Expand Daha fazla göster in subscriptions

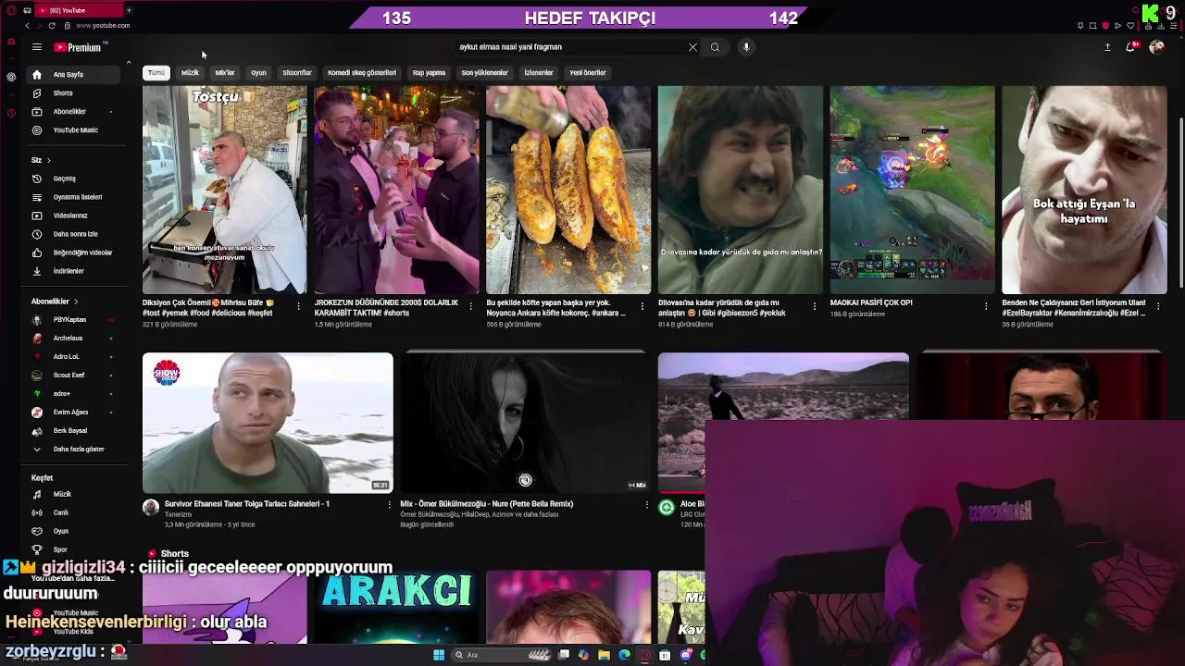click(75, 450)
